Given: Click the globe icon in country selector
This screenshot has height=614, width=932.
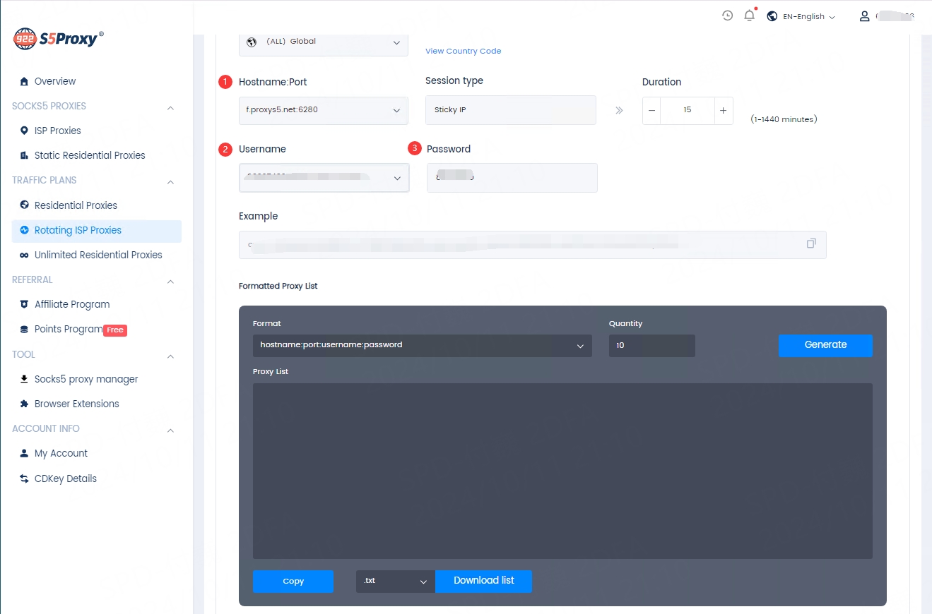Looking at the screenshot, I should [251, 42].
